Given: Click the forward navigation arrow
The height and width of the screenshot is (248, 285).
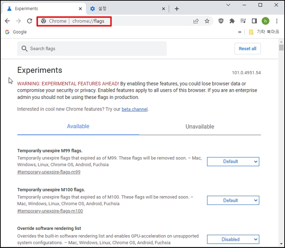Looking at the screenshot, I should (x=18, y=21).
